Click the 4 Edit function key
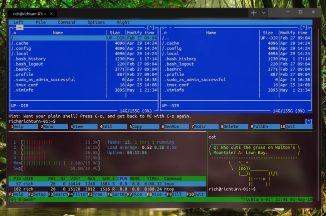 click(x=113, y=126)
